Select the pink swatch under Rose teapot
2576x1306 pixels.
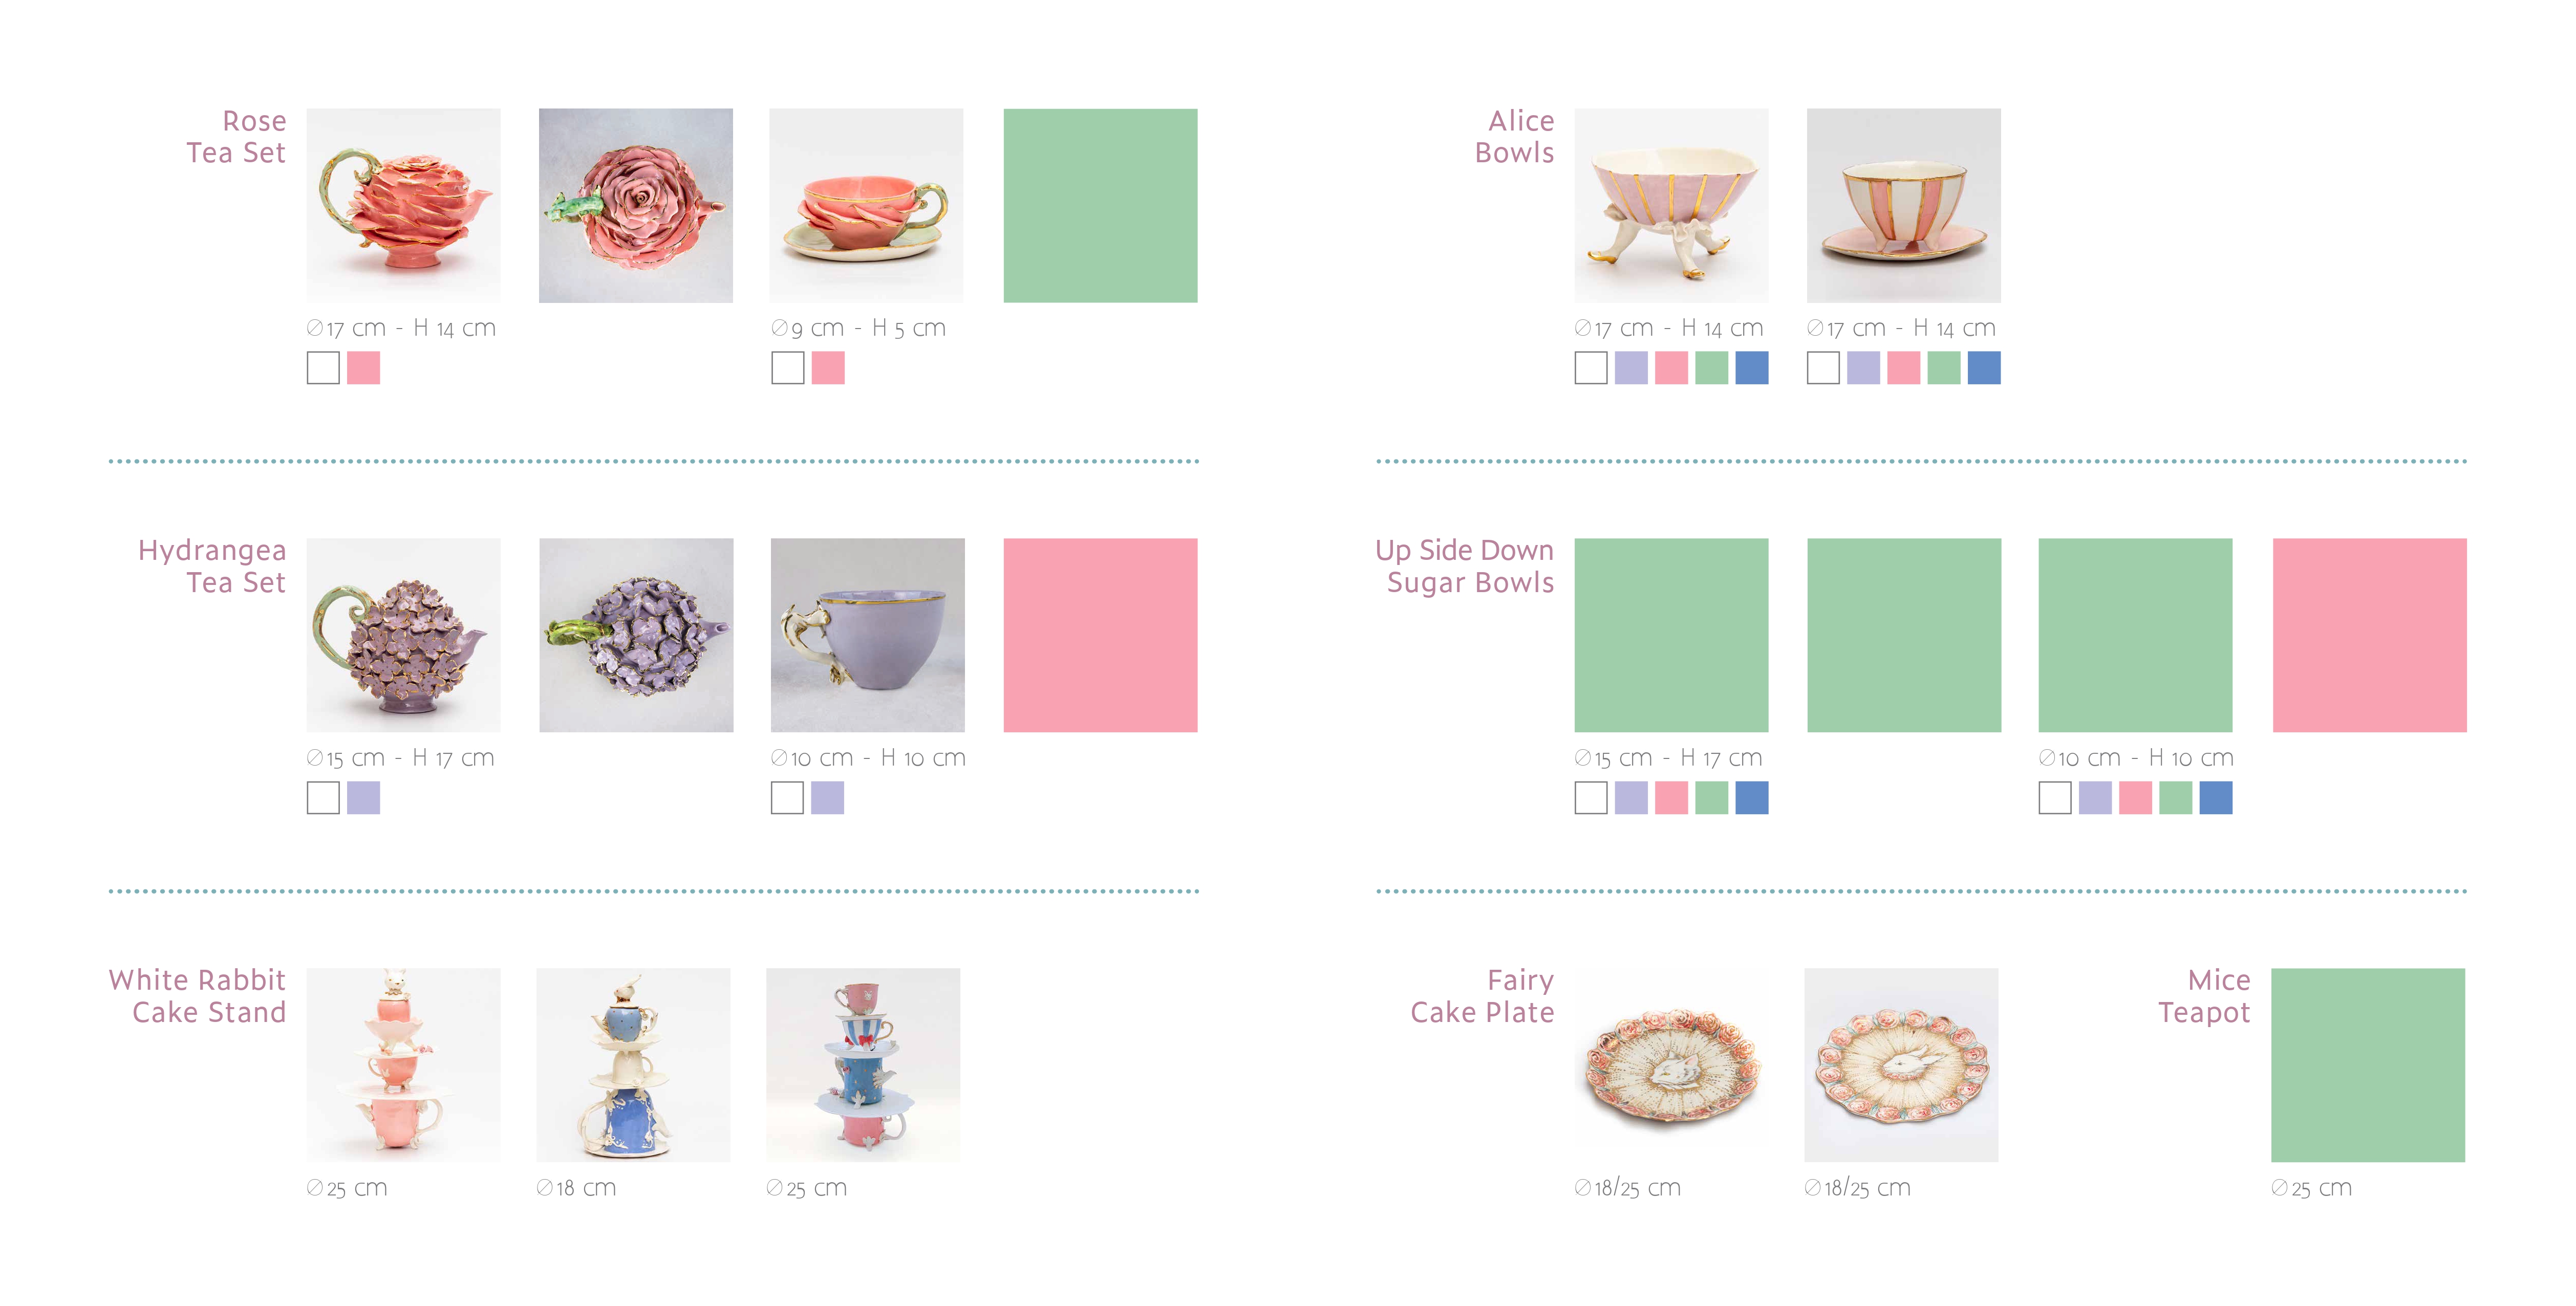(x=363, y=368)
